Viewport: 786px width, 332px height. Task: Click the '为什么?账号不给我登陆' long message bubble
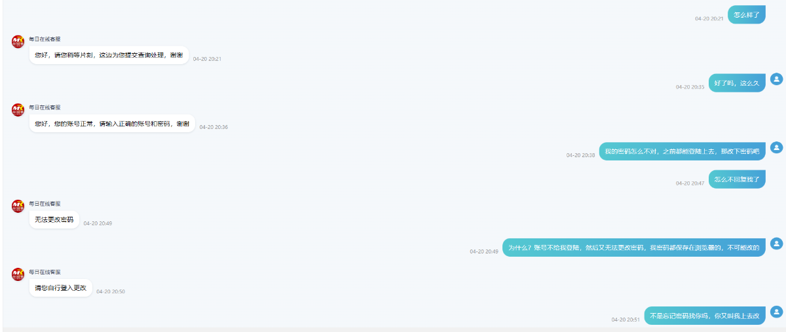point(634,248)
